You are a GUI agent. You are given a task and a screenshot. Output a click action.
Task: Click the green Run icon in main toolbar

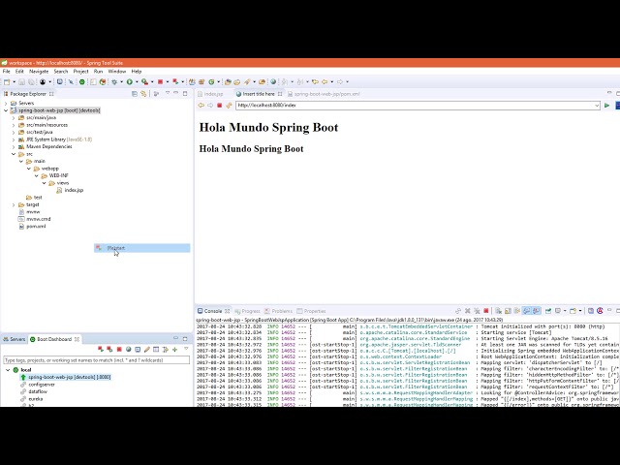pyautogui.click(x=129, y=81)
